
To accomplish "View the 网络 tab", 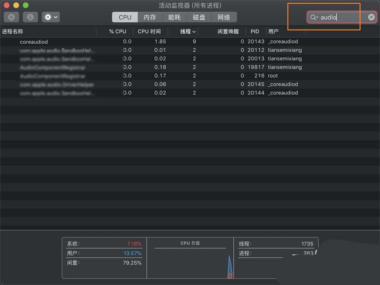I will click(224, 17).
